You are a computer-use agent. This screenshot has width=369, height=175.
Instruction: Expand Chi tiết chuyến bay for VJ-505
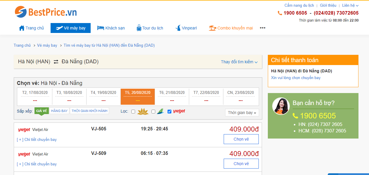(37, 139)
